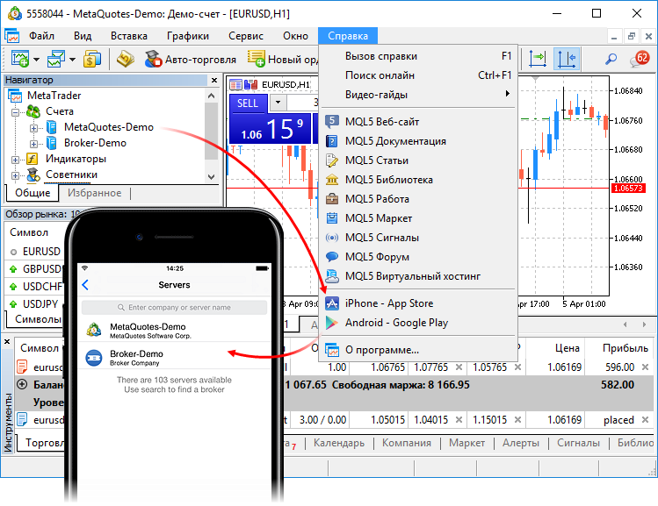Image resolution: width=658 pixels, height=506 pixels.
Task: Open MQL5 Документация entry
Action: click(x=418, y=141)
